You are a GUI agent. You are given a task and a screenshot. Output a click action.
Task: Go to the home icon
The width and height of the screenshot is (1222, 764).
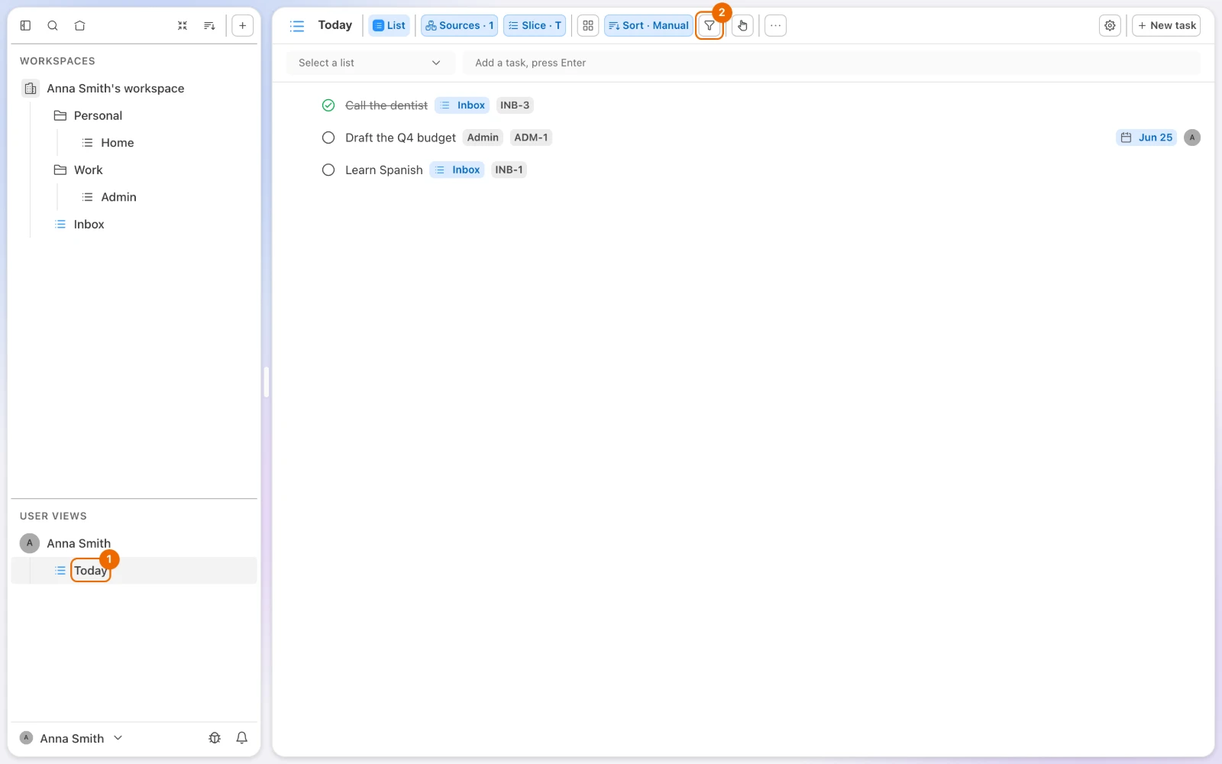coord(79,25)
